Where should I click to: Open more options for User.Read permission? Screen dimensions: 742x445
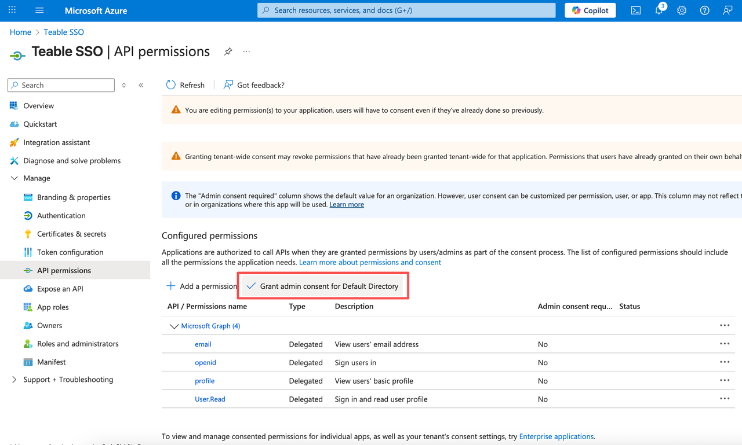coord(725,399)
